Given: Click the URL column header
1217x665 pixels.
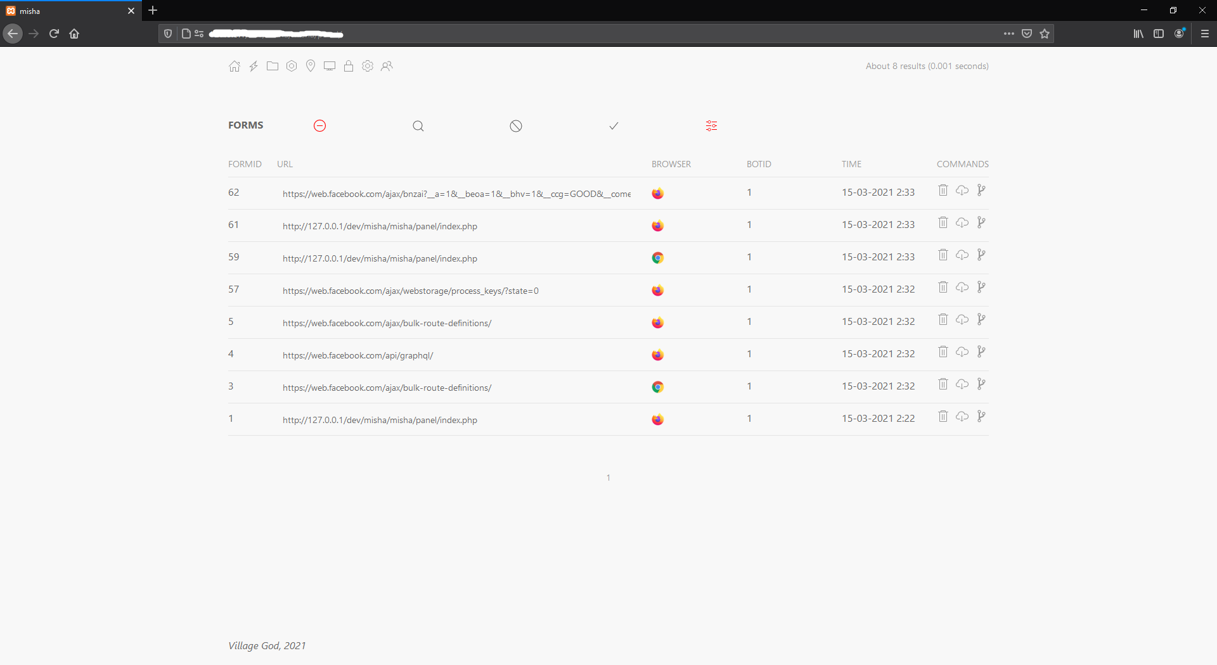Looking at the screenshot, I should point(285,164).
